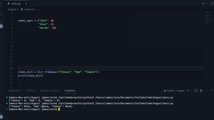Open terminal panel more actions menu
The image size is (214, 120).
click(x=206, y=91)
